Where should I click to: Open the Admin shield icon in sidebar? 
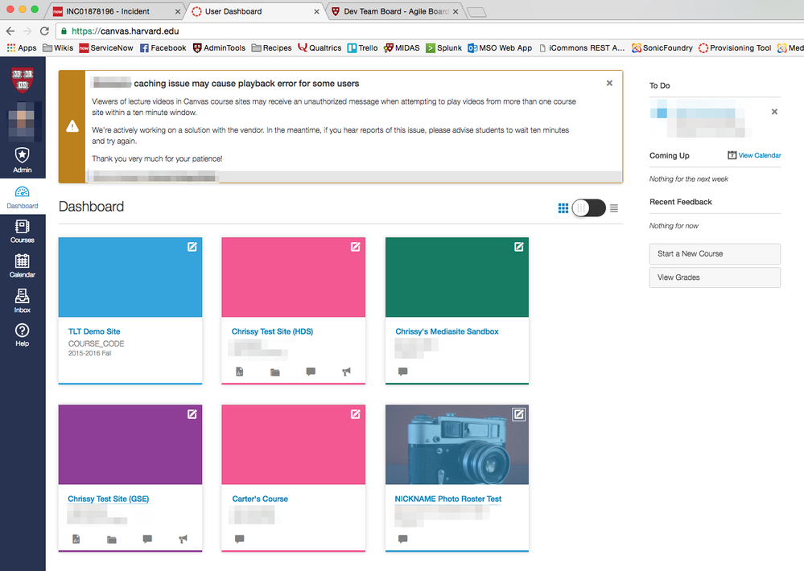coord(23,158)
